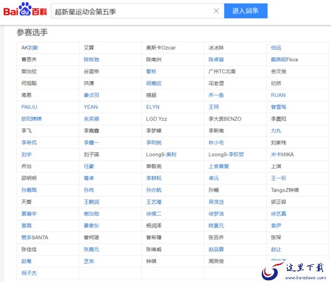Open the YEAN link
The image size is (331, 282).
[x=90, y=107]
